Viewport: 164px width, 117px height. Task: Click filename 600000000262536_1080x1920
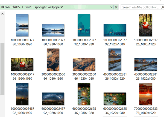point(84,111)
